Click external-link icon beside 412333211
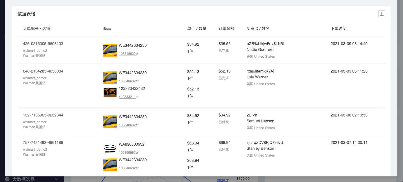 (x=137, y=97)
